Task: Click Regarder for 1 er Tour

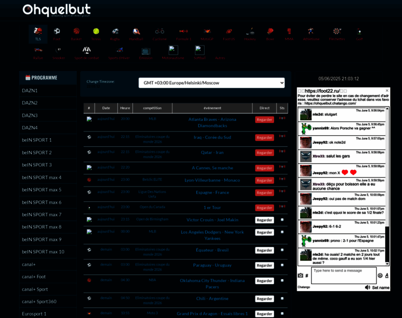Action: [264, 208]
